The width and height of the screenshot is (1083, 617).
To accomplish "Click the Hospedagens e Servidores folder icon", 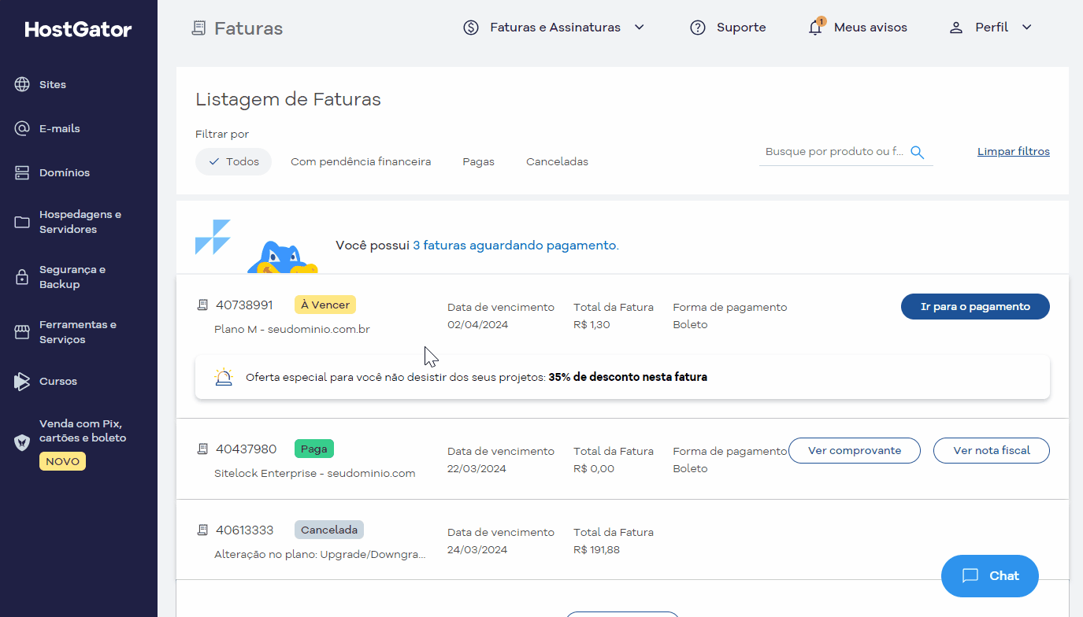I will click(22, 222).
